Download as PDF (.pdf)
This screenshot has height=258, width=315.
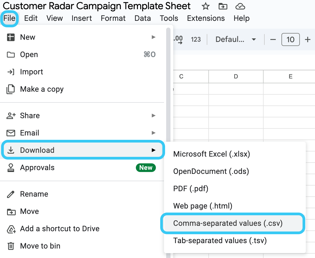pyautogui.click(x=235, y=188)
